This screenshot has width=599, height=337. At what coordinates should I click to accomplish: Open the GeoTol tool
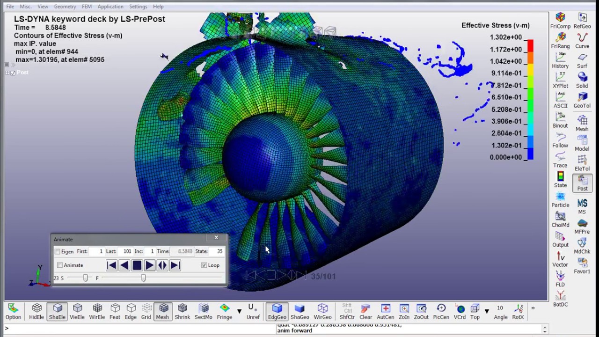pos(582,101)
